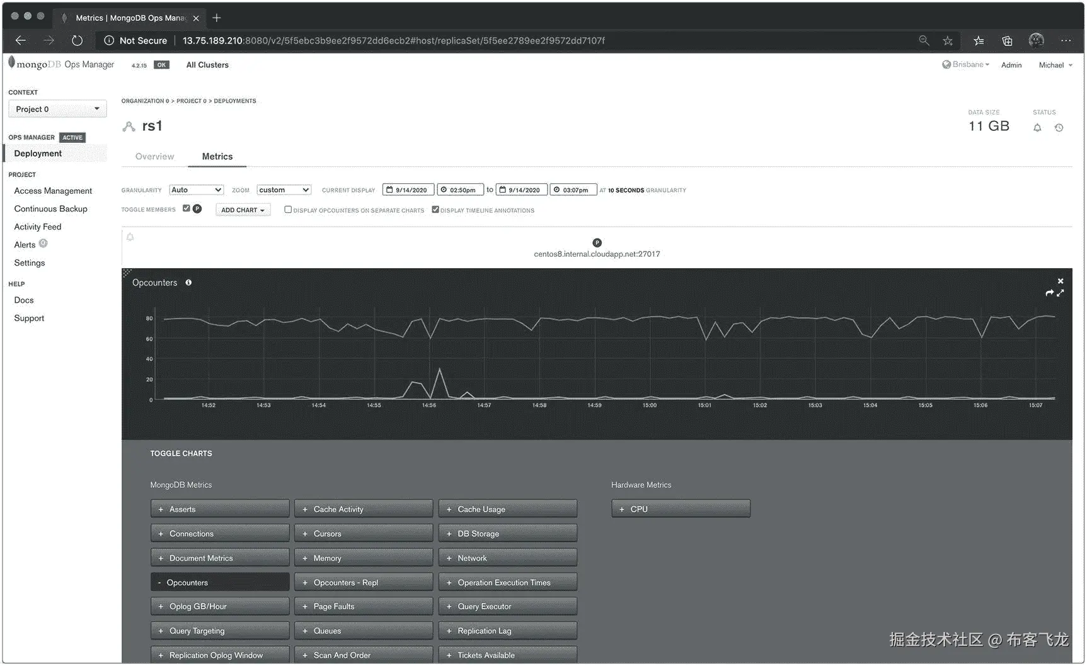The width and height of the screenshot is (1087, 666).
Task: Share the Opcounters chart arrow icon
Action: (1050, 293)
